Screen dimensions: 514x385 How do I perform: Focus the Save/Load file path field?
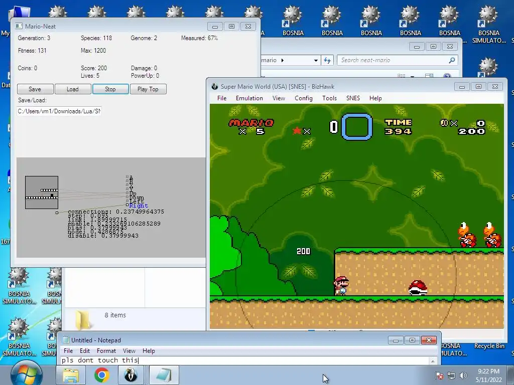pos(59,111)
